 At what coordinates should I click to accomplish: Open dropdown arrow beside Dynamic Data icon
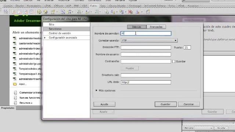click(x=57, y=12)
